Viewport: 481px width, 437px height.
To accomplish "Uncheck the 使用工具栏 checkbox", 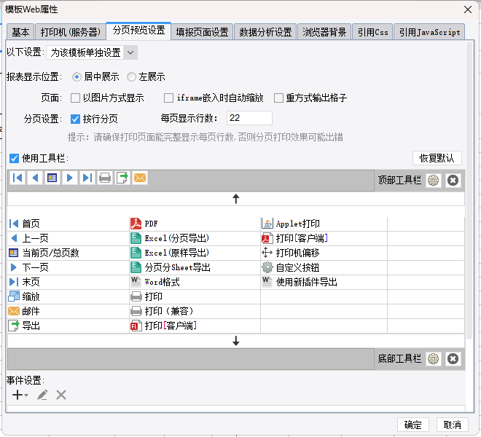I will (14, 158).
